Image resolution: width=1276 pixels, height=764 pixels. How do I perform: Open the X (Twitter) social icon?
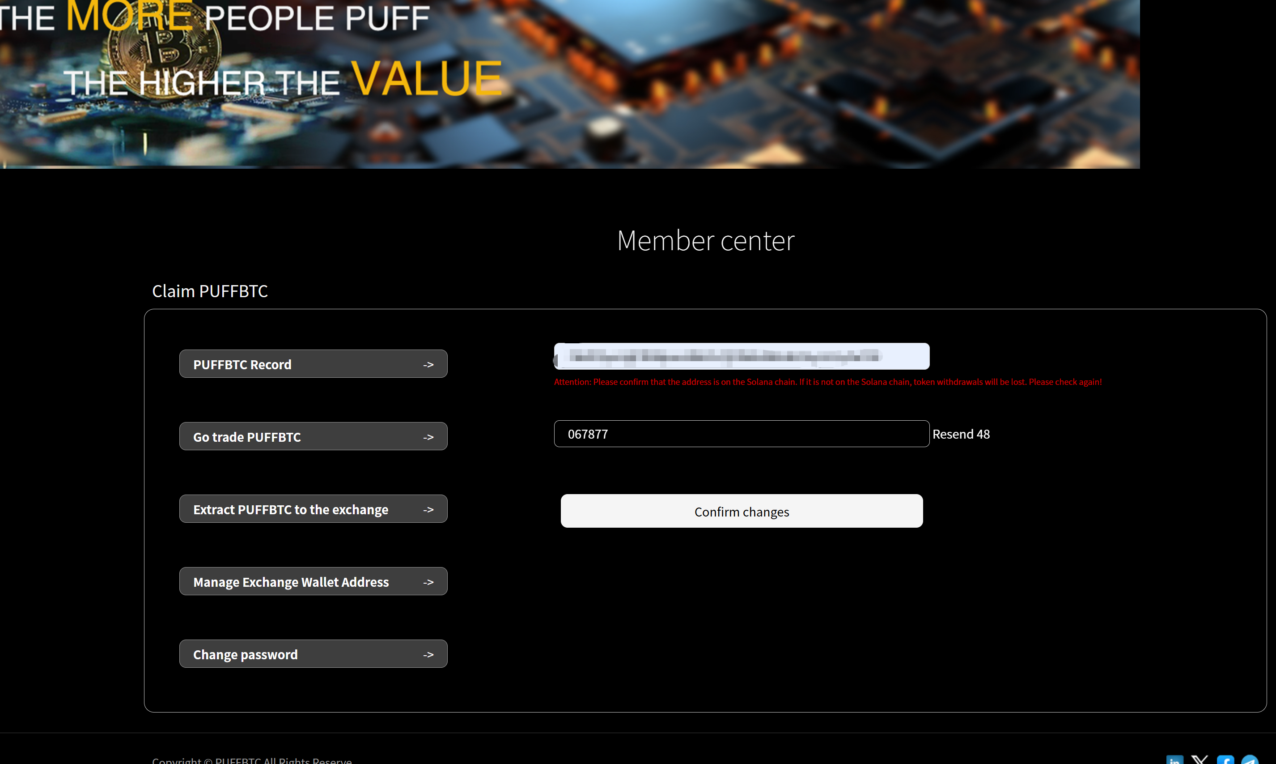tap(1200, 760)
